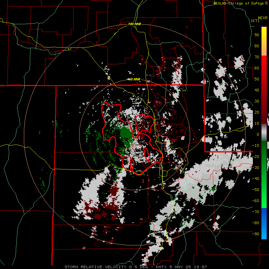Viewport: 269px width, 269px height.
Task: Click the -10 value on velocity scale
Action: (x=256, y=146)
